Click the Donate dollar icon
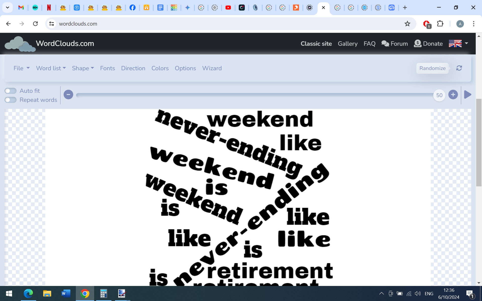This screenshot has width=482, height=301. [x=417, y=43]
